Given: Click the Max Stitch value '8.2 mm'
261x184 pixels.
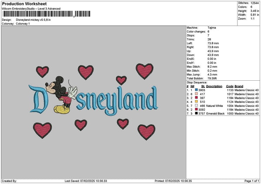Looking at the screenshot, I should (212, 67).
